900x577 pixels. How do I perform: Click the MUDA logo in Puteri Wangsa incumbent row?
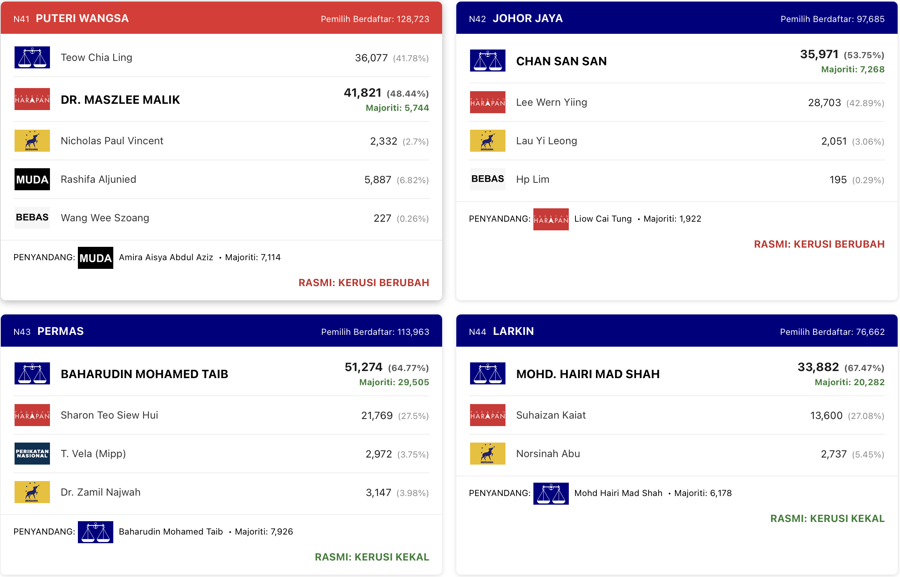coord(96,258)
